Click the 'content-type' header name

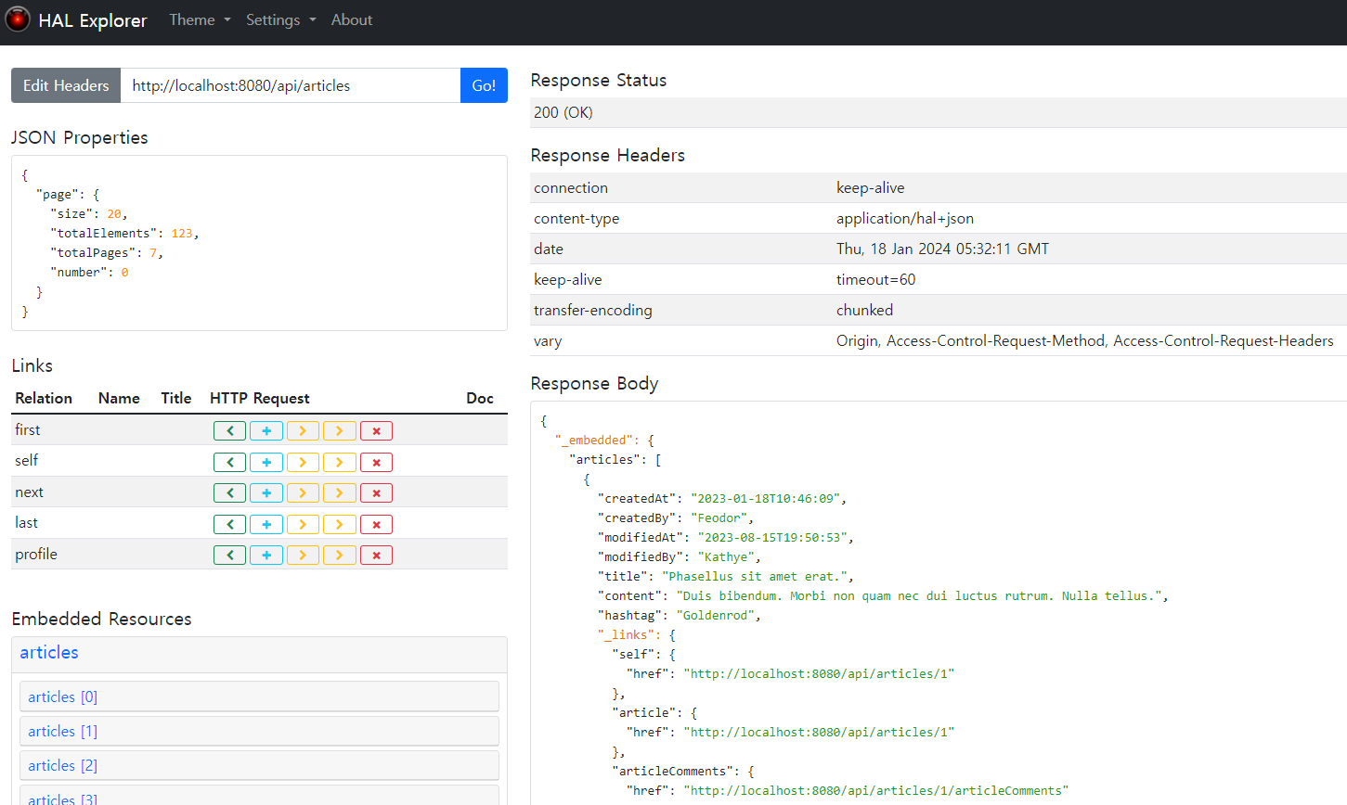tap(576, 218)
